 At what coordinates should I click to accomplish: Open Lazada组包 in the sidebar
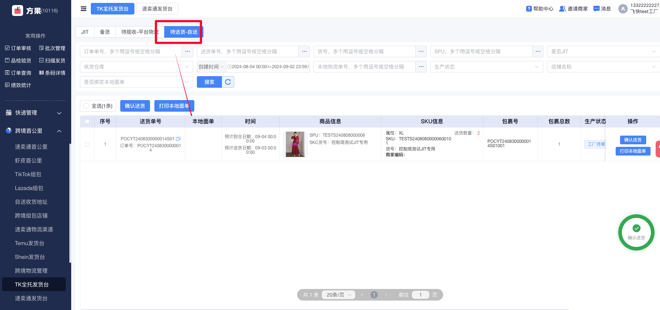[29, 188]
